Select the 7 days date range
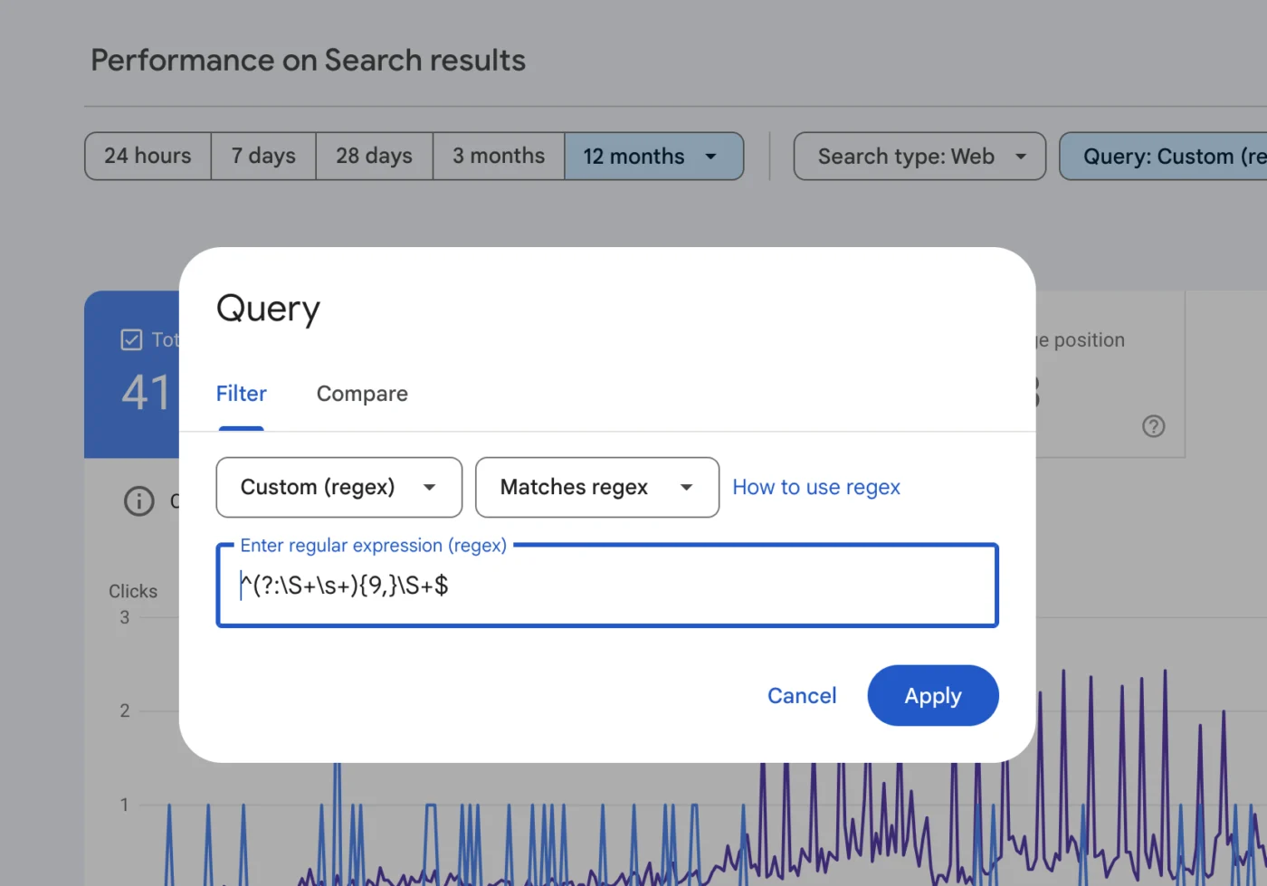Screen dimensions: 1267x886 (x=263, y=156)
